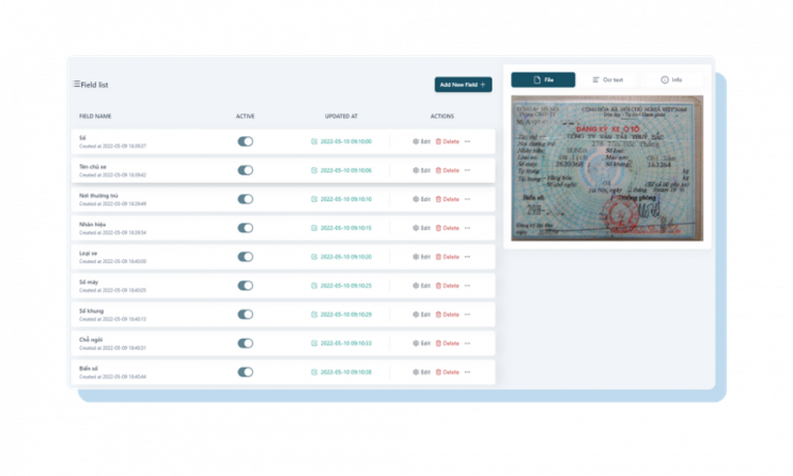The width and height of the screenshot is (793, 476).
Task: Toggle active switch for Loại xe
Action: [245, 256]
